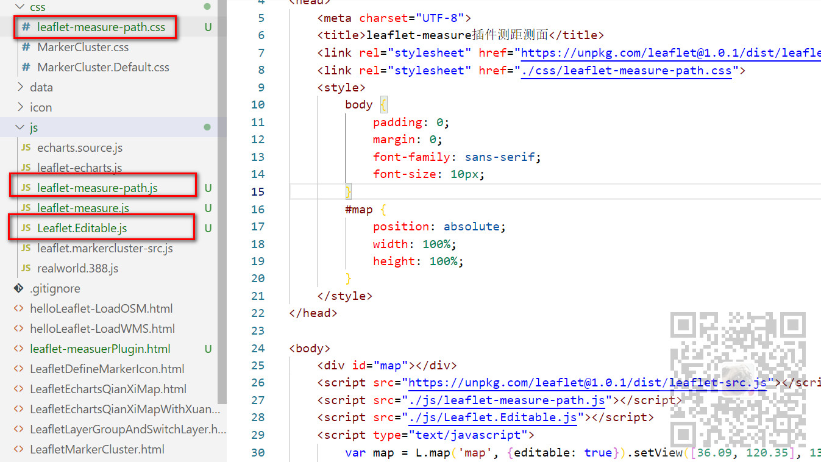821x462 pixels.
Task: Open leaflet.markercluster-src.js file
Action: (x=105, y=248)
